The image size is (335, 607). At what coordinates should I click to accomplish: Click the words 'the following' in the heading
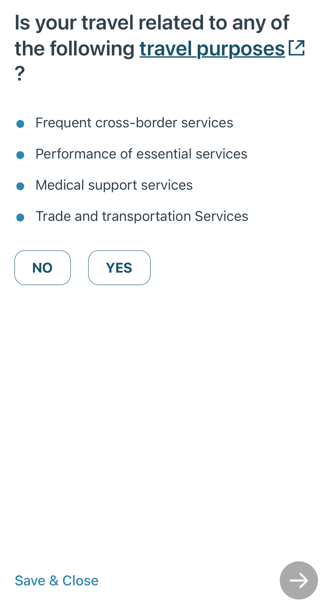(75, 49)
